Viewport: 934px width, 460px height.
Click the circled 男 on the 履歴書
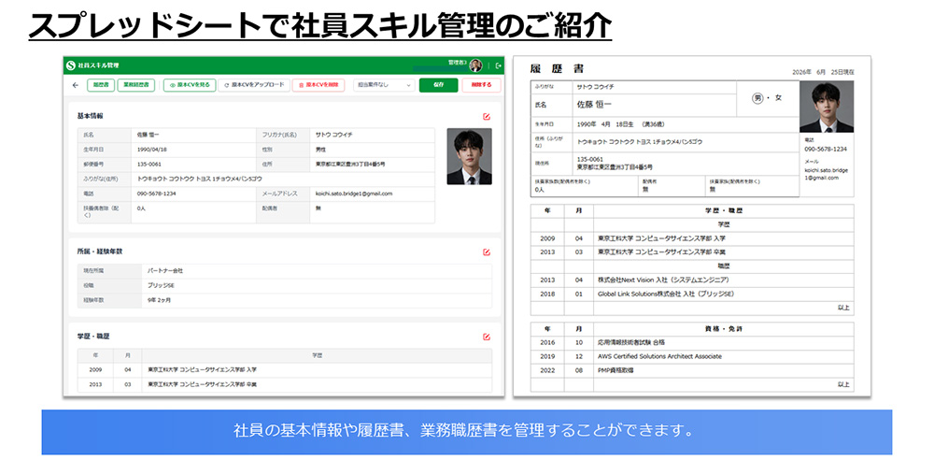click(x=757, y=98)
